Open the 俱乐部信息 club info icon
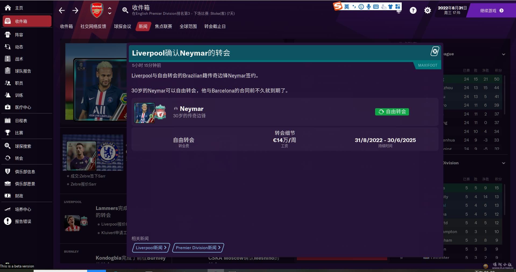Image resolution: width=516 pixels, height=272 pixels. 8,172
